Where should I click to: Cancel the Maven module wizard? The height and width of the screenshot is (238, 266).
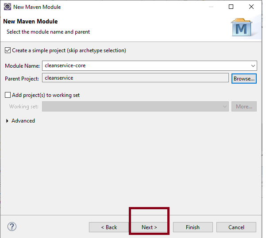pos(236,227)
